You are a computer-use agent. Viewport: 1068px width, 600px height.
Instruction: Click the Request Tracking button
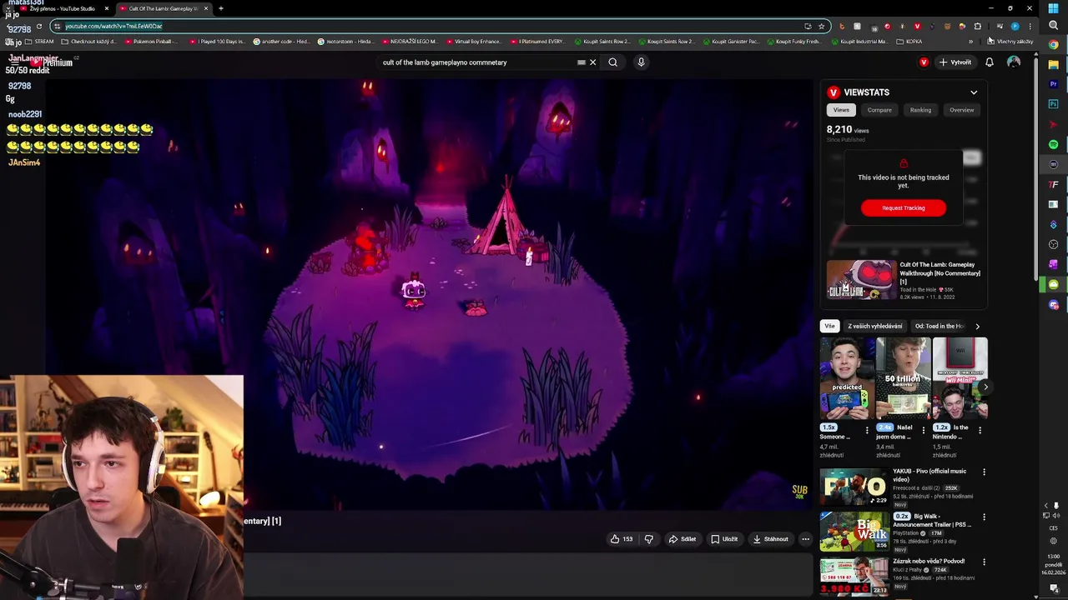(904, 207)
